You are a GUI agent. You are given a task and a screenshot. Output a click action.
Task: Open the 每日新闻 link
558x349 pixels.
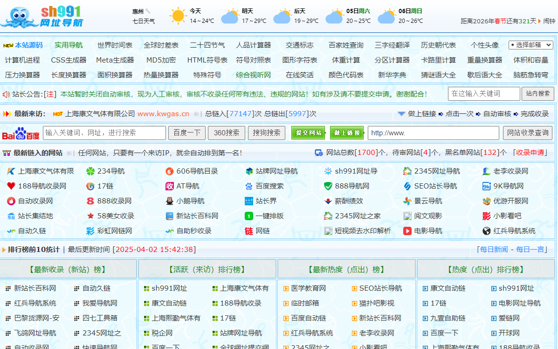pos(494,249)
